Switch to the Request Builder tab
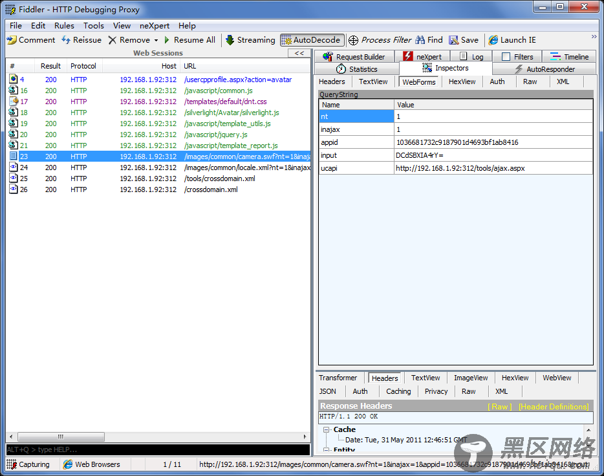 coord(354,57)
